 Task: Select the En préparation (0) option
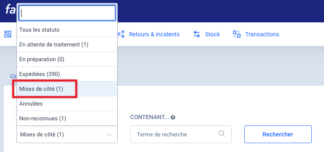[x=67, y=60]
